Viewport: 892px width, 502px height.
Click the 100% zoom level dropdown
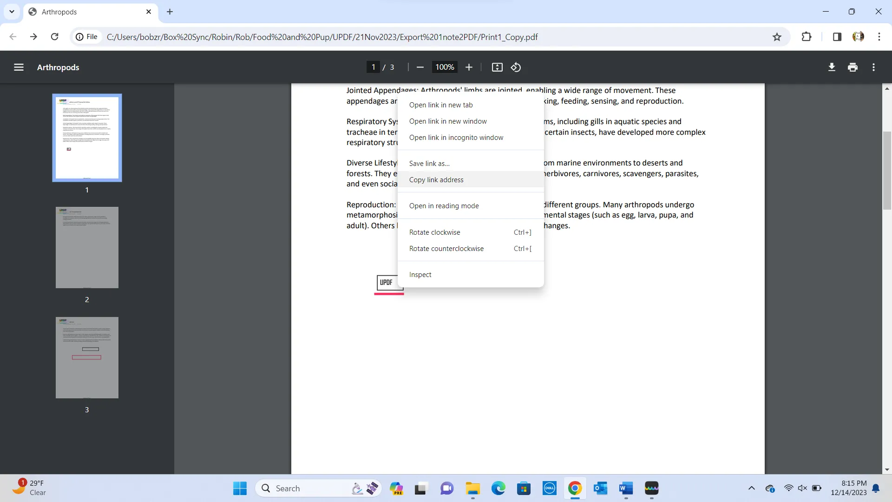click(x=445, y=67)
